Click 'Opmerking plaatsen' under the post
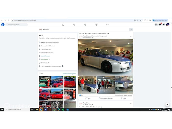 click(x=106, y=98)
